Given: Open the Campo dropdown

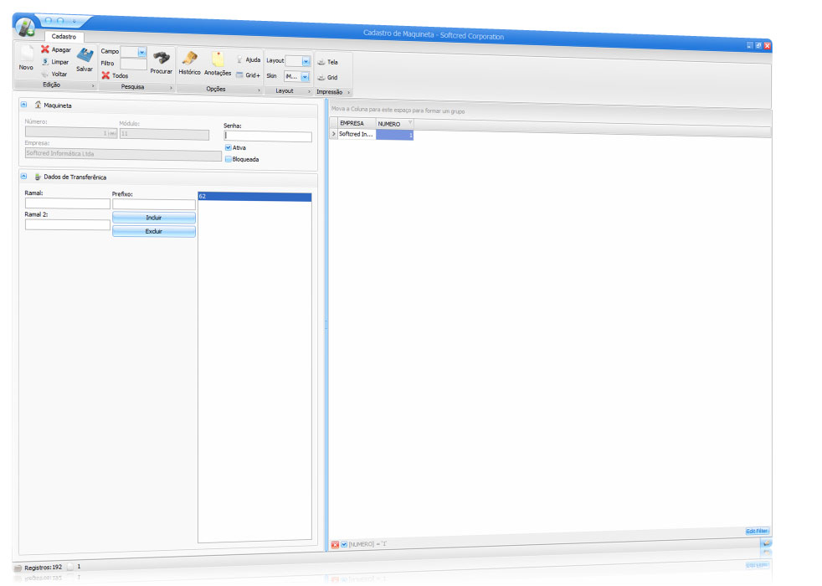Looking at the screenshot, I should coord(141,52).
